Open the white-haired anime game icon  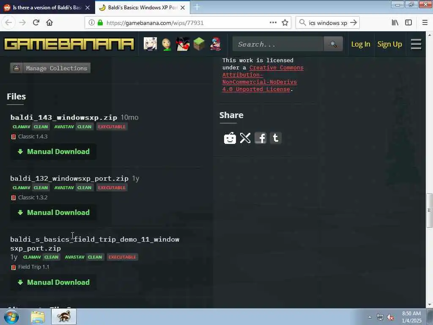pos(150,44)
